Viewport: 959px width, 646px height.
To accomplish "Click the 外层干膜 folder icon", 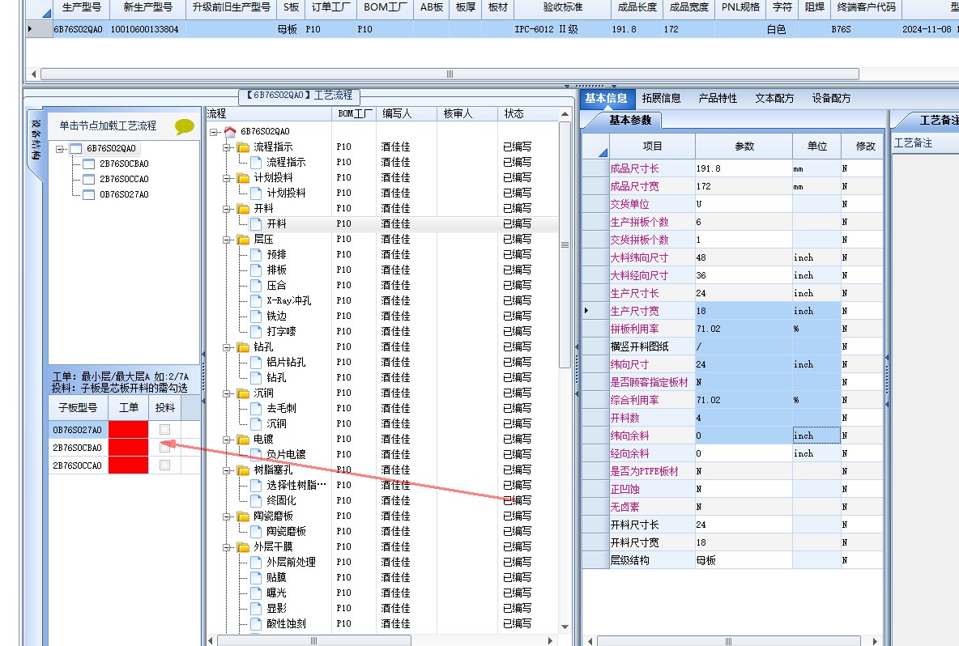I will pyautogui.click(x=244, y=547).
